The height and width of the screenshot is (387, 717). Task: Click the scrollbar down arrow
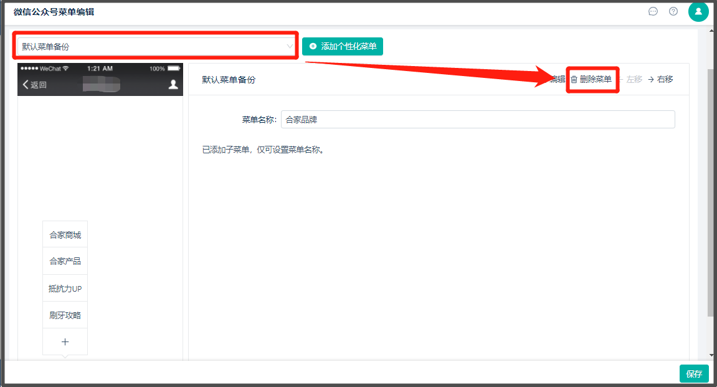pos(711,355)
